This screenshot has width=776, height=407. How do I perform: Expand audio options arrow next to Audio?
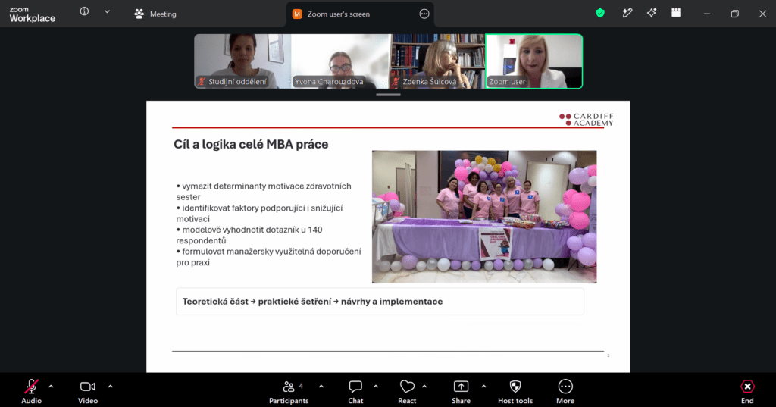coord(51,387)
